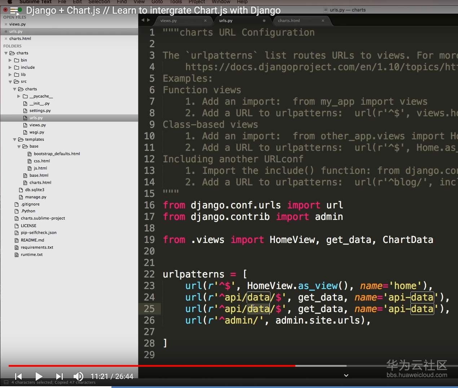
Task: Open base.html in templates folder
Action: click(39, 175)
